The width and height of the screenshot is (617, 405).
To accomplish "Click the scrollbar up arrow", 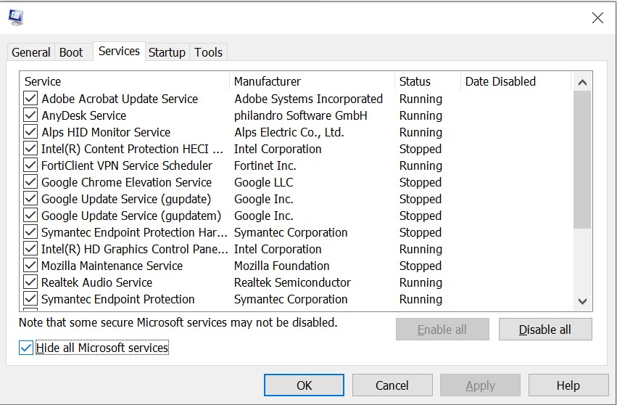I will pyautogui.click(x=582, y=82).
